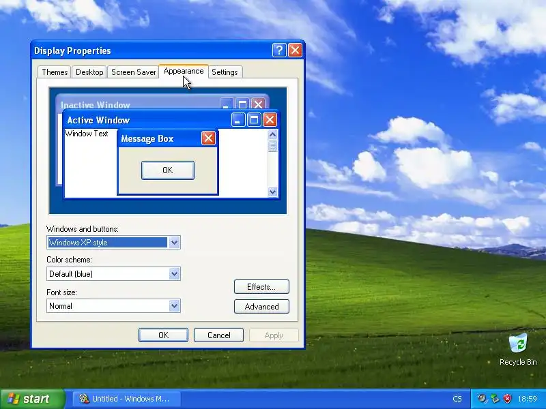The width and height of the screenshot is (546, 409).
Task: Confirm with the dialog's bottom OK button
Action: tap(163, 335)
